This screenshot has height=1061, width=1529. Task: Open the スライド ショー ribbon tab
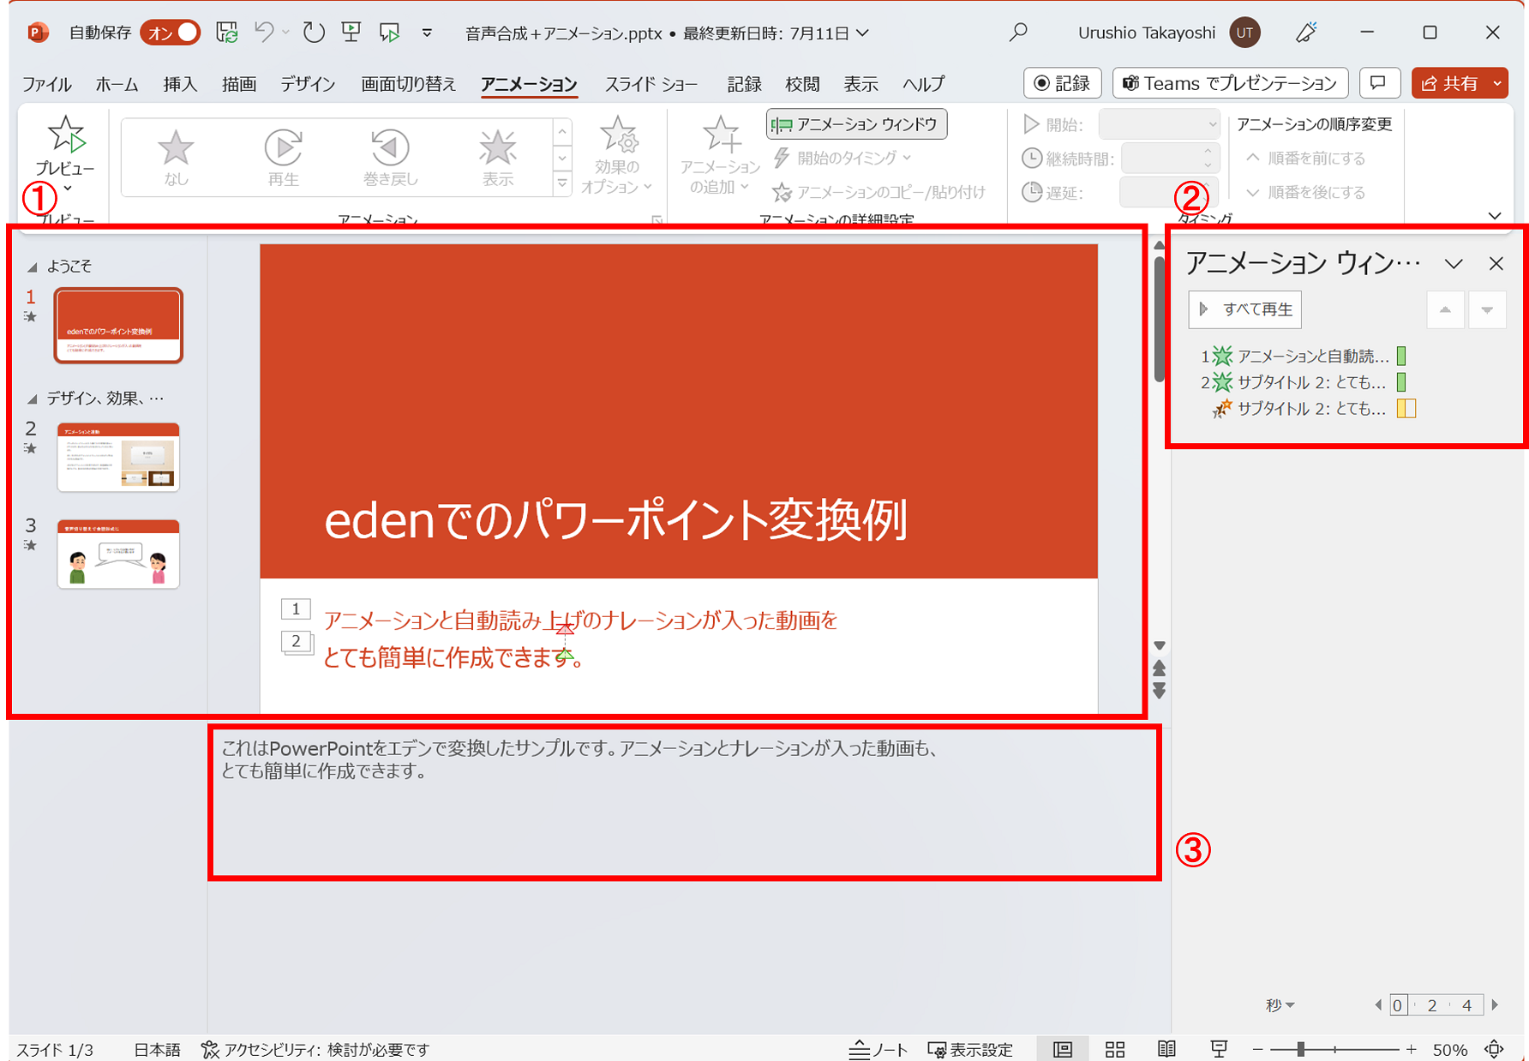tap(651, 84)
